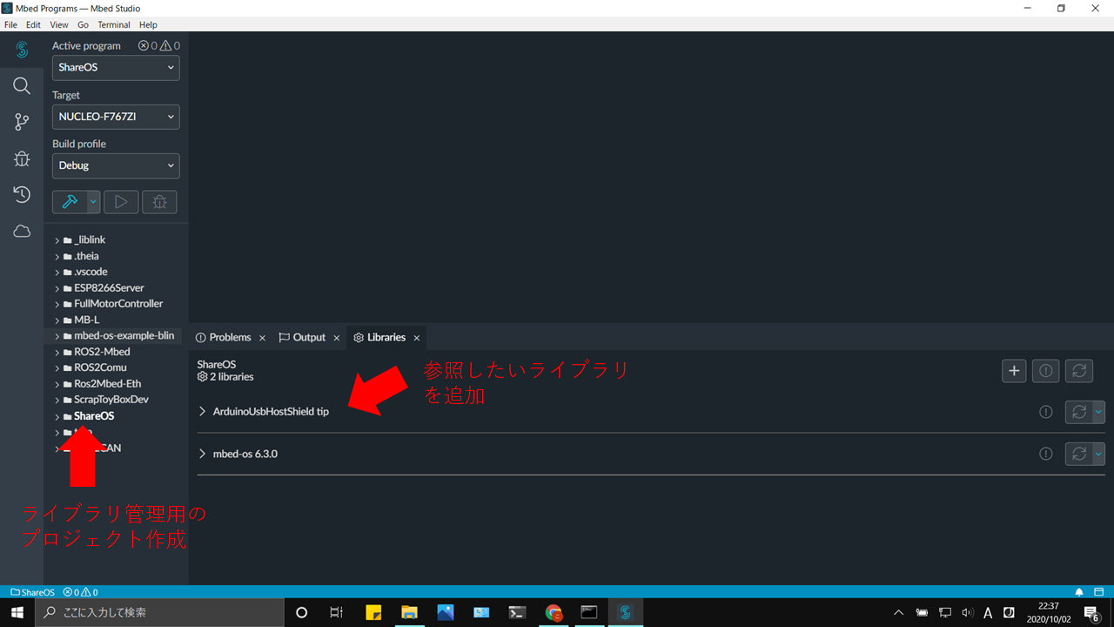Open the Target dropdown showing NUCLEO-F767ZI
Screen dimensions: 1114x627
click(x=116, y=116)
